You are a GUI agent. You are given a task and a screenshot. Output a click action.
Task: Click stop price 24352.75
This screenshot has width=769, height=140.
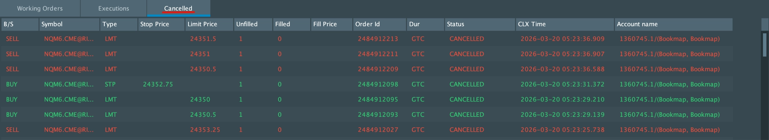tap(158, 84)
